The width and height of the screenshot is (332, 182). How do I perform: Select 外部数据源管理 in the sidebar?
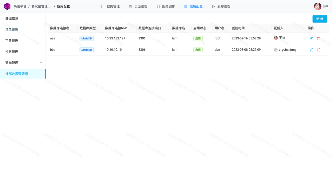pyautogui.click(x=23, y=74)
